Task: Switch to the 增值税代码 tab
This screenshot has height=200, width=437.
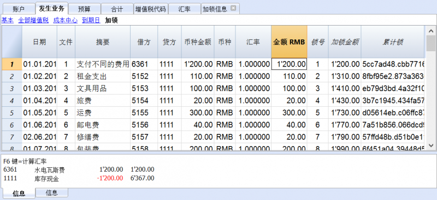Action: 151,9
